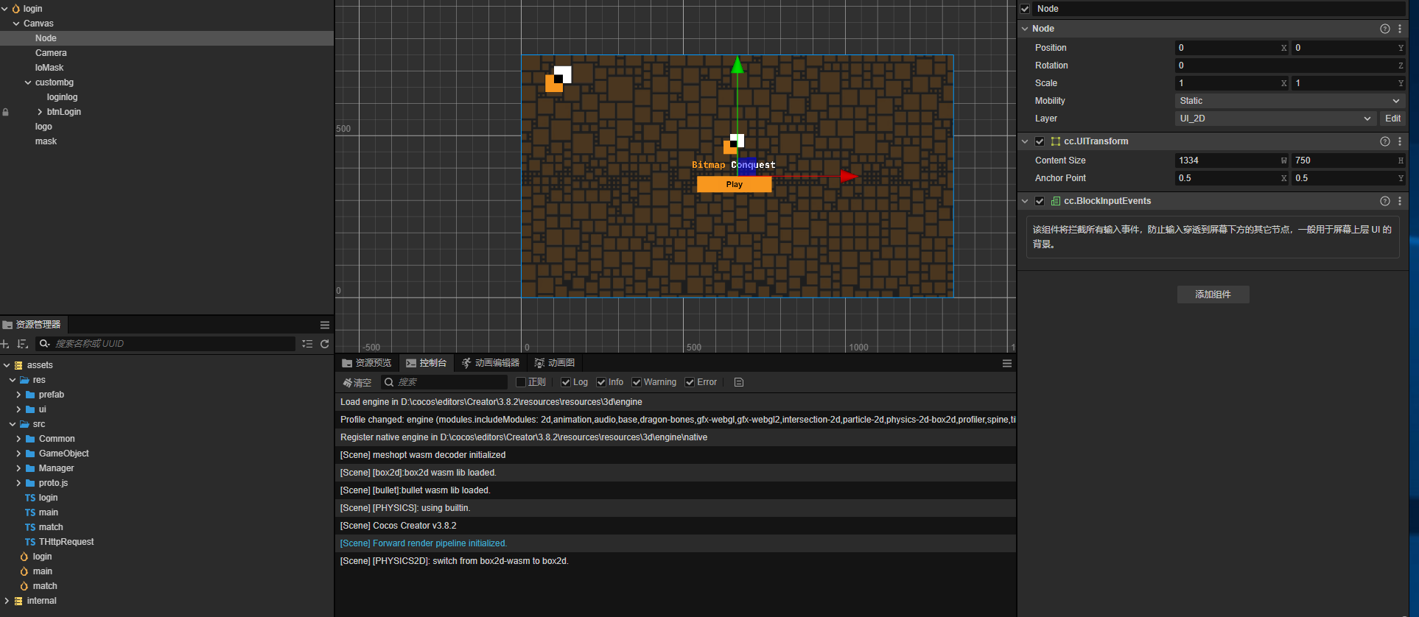This screenshot has height=617, width=1419.
Task: Click the asset search input field
Action: 166,344
